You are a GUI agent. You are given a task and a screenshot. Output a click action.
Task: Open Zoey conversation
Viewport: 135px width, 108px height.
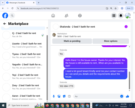23,87
